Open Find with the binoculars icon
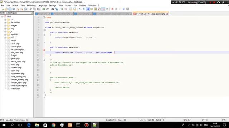The image size is (229, 128). (53, 9)
